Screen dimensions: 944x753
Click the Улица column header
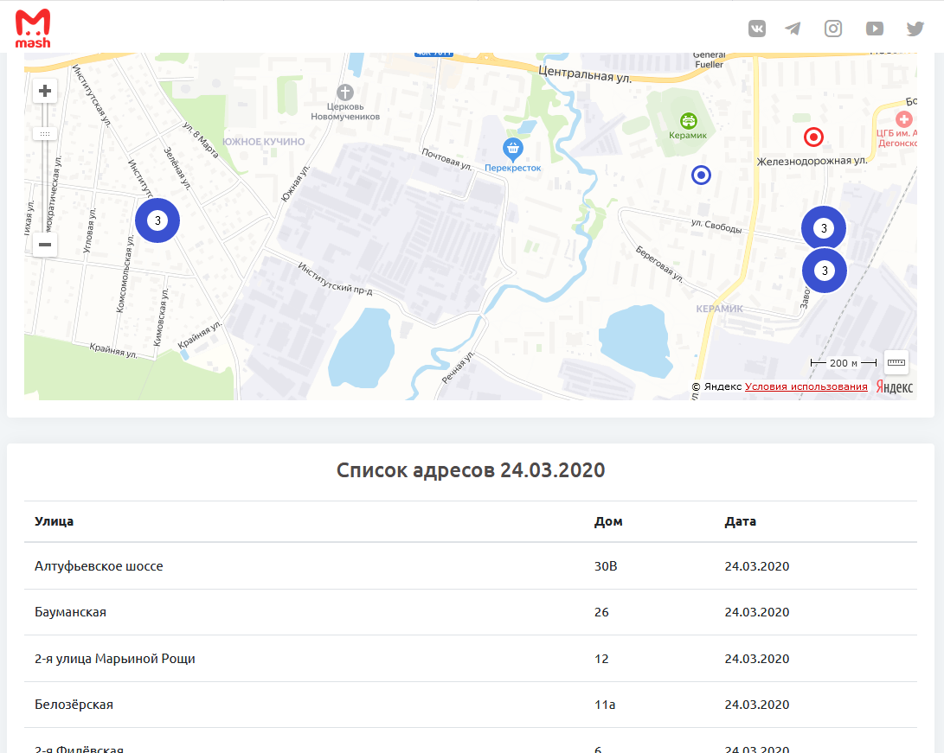pyautogui.click(x=55, y=521)
